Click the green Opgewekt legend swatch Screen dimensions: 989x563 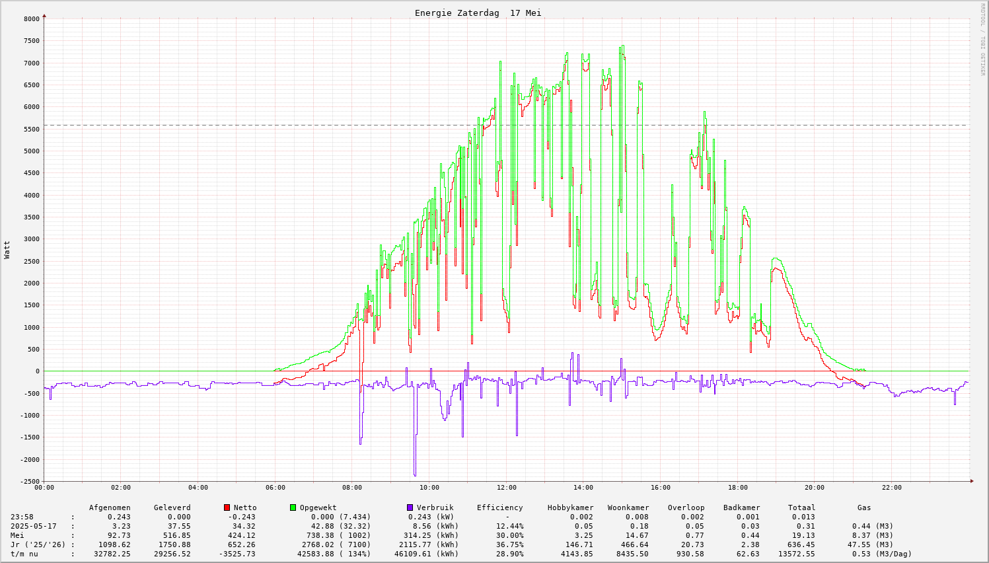[x=293, y=507]
